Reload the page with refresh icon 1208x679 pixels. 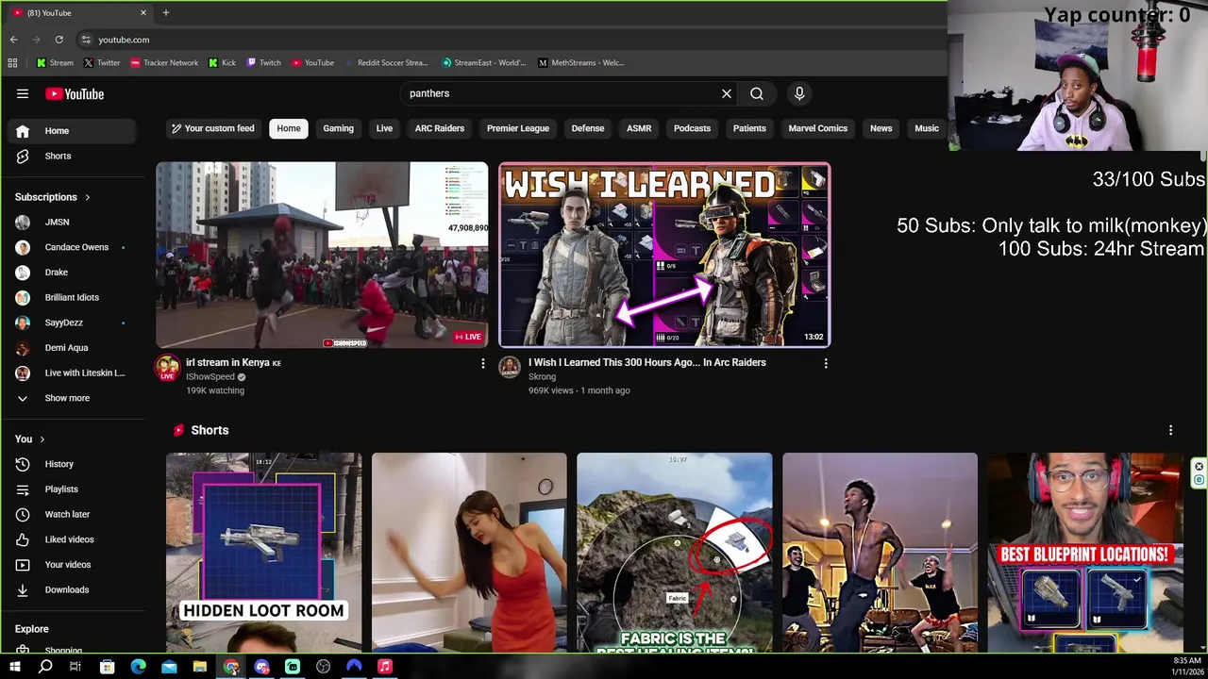pos(59,40)
